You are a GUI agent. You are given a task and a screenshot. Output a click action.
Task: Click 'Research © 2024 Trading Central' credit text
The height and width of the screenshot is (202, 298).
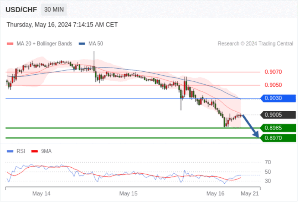coord(256,44)
